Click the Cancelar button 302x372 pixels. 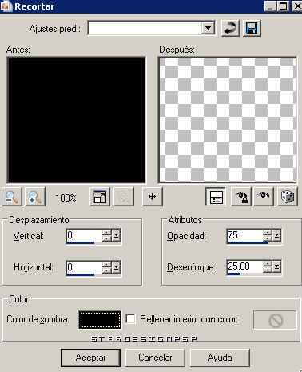tap(155, 358)
